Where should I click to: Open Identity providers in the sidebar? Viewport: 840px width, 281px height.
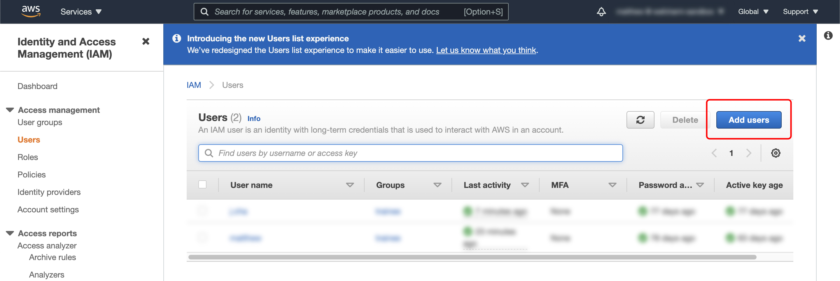49,192
